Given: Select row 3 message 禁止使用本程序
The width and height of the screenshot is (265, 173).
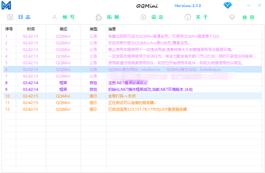Looking at the screenshot, I should pyautogui.click(x=170, y=50).
